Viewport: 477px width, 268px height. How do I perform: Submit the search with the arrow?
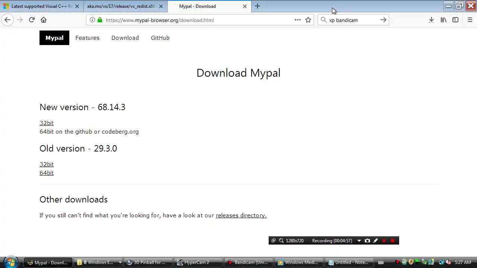pos(383,20)
